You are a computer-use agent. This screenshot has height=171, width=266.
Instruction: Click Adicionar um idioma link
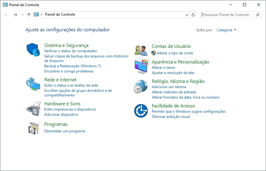point(169,87)
